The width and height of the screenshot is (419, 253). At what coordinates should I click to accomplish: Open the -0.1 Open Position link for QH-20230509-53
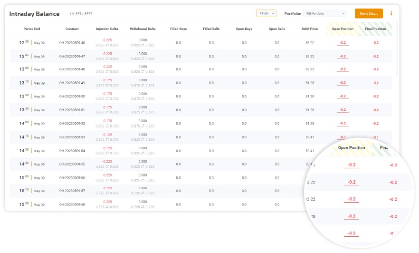pos(343,137)
